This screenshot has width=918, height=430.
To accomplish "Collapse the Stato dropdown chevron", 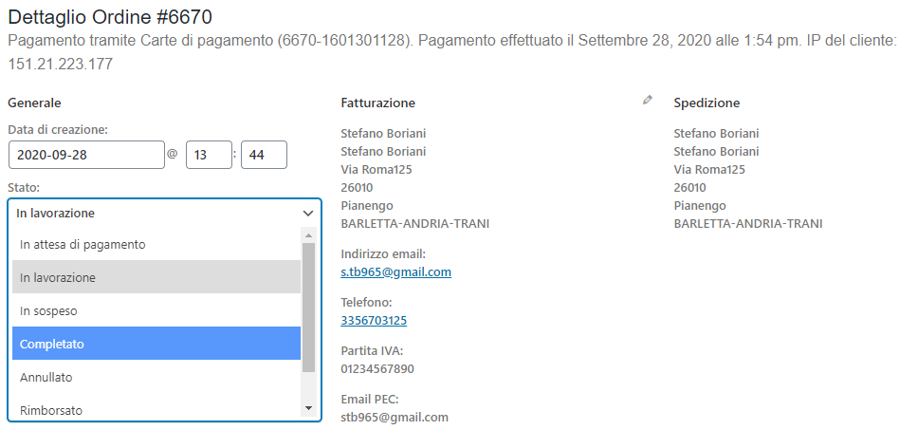I will (x=308, y=214).
